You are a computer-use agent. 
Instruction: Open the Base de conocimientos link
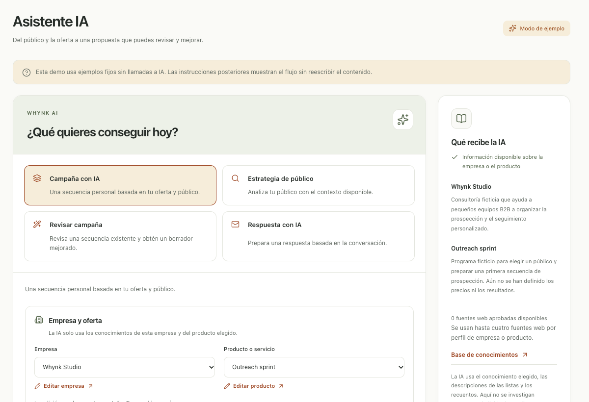[489, 354]
